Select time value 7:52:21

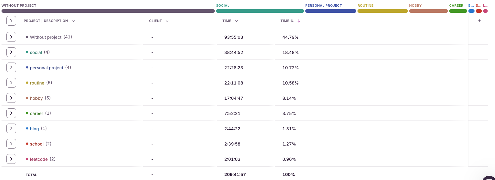coord(232,113)
